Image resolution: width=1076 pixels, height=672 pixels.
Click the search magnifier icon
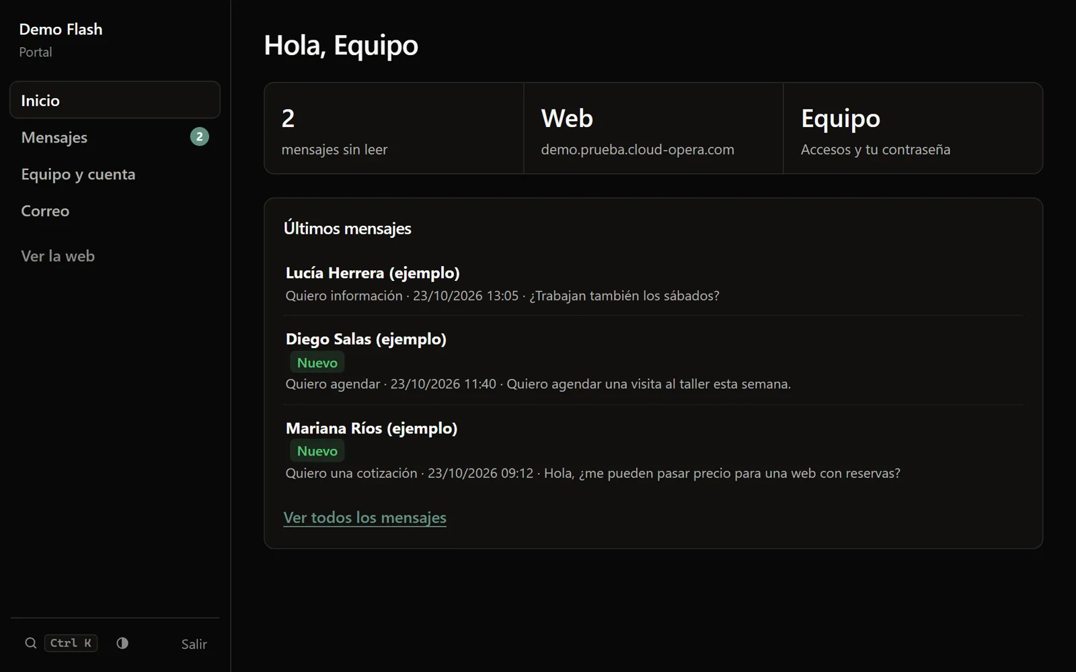point(31,643)
